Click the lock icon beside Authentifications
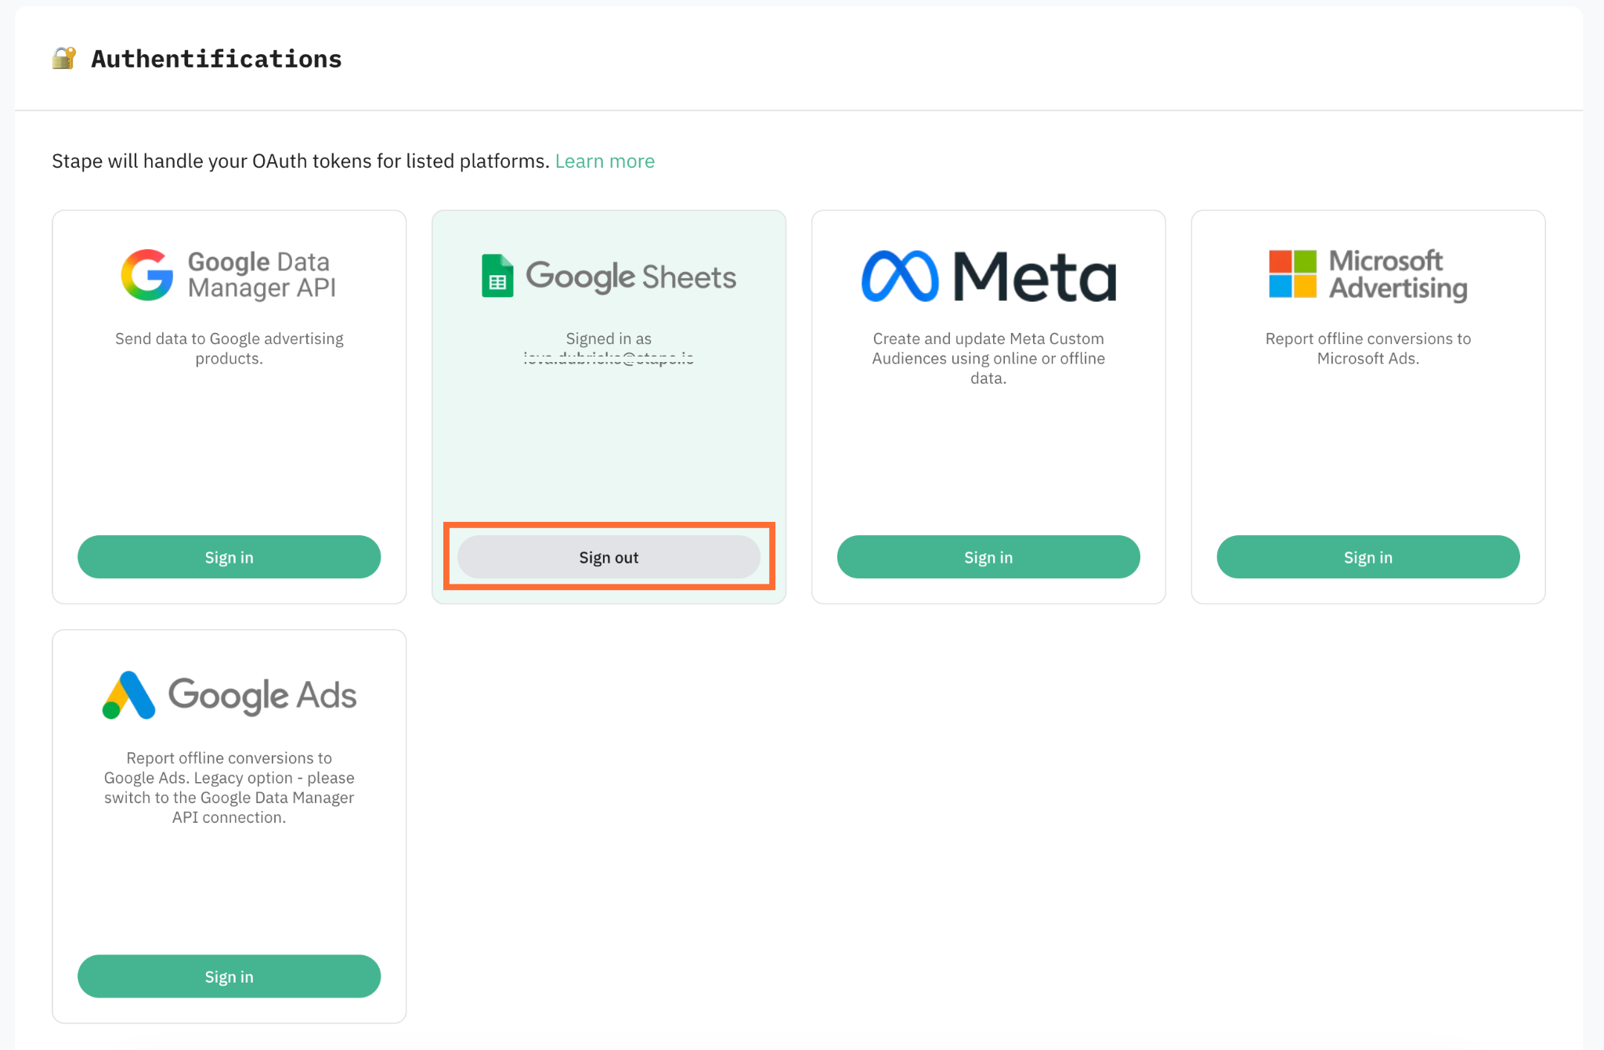This screenshot has height=1050, width=1604. pos(64,58)
